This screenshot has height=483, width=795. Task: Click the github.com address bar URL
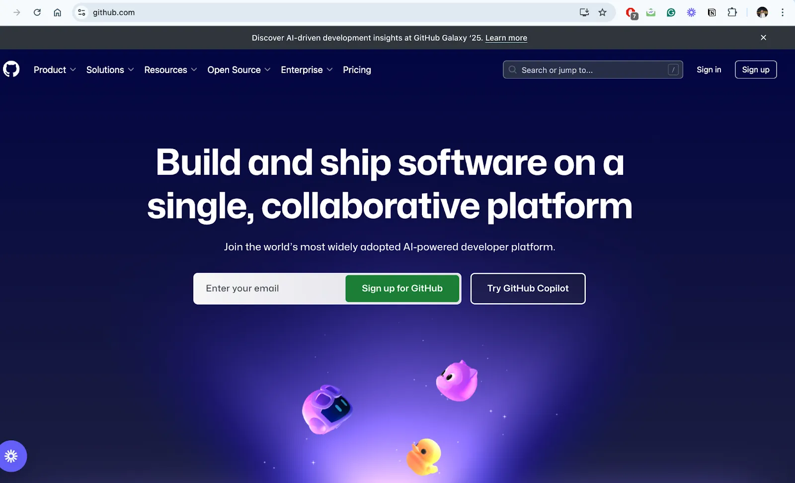[x=114, y=12]
